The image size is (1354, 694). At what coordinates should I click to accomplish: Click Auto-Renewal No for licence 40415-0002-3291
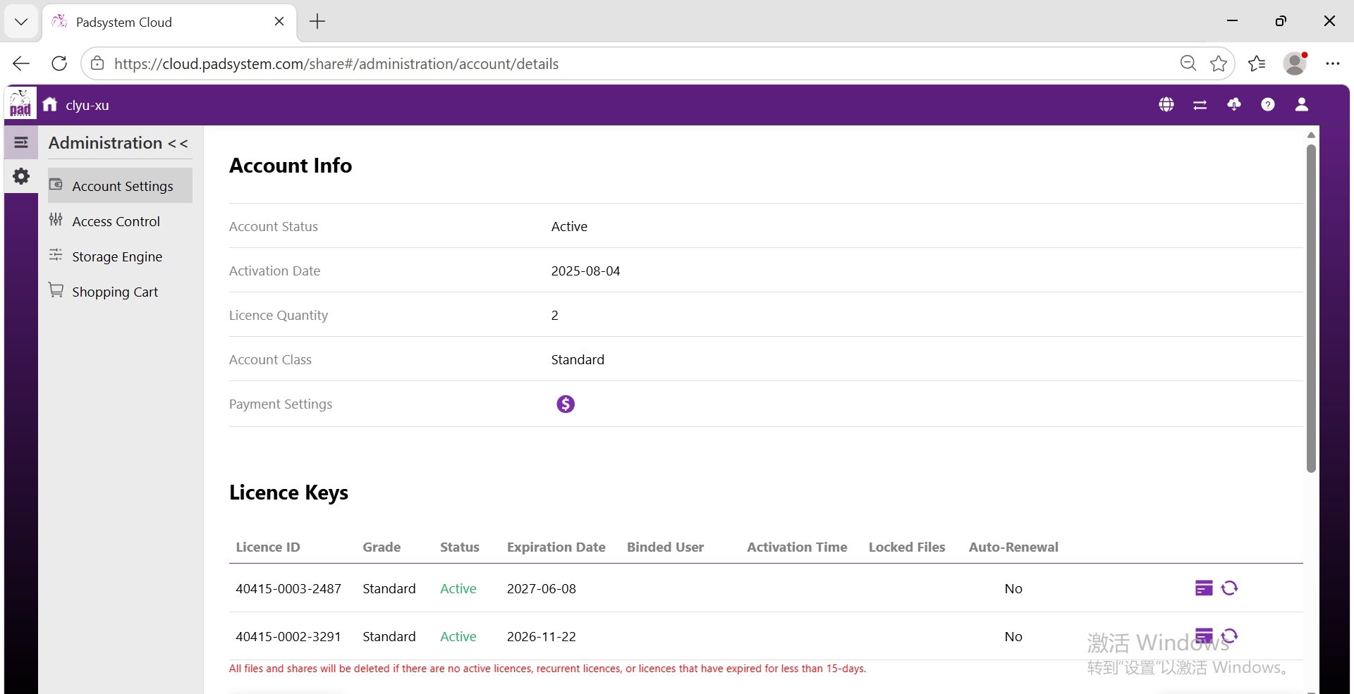[x=1013, y=636]
